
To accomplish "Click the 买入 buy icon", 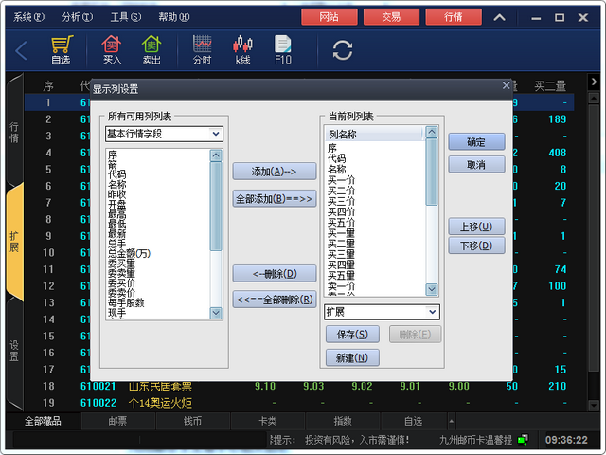I will coord(112,49).
